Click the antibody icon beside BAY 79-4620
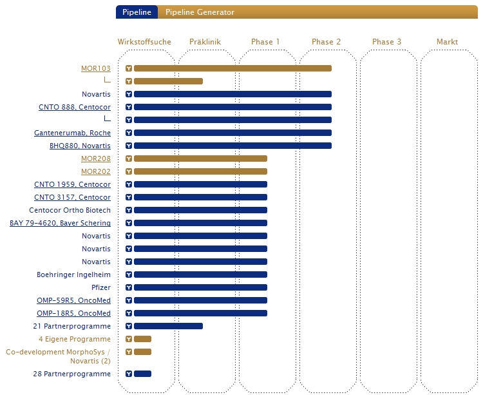 click(x=129, y=223)
